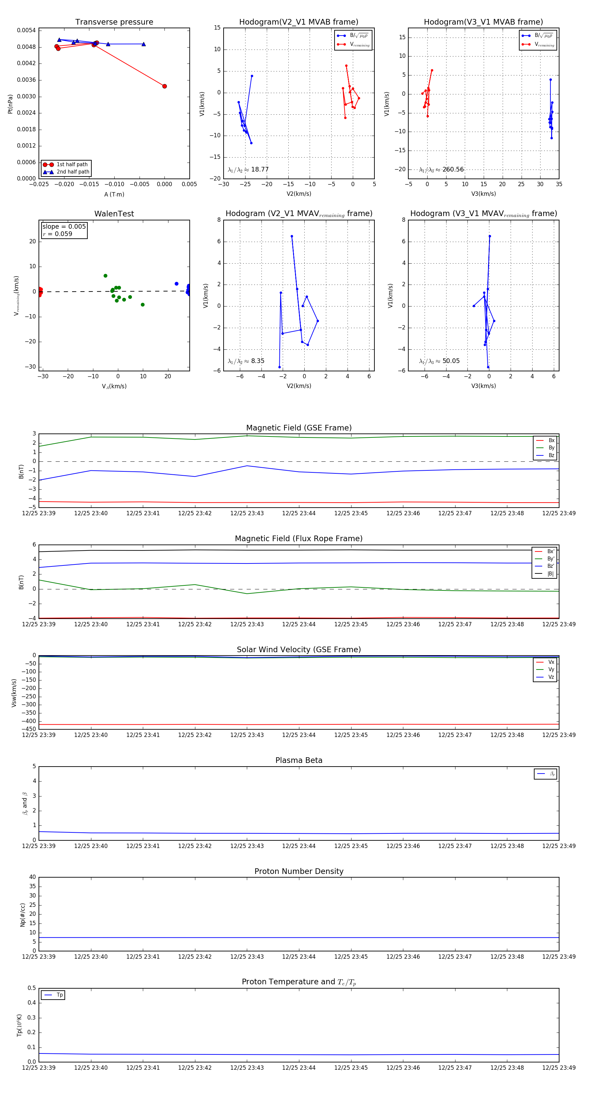Image resolution: width=598 pixels, height=1097 pixels.
Task: Click the isolated blue point in WalenTest plot
Action: (176, 284)
